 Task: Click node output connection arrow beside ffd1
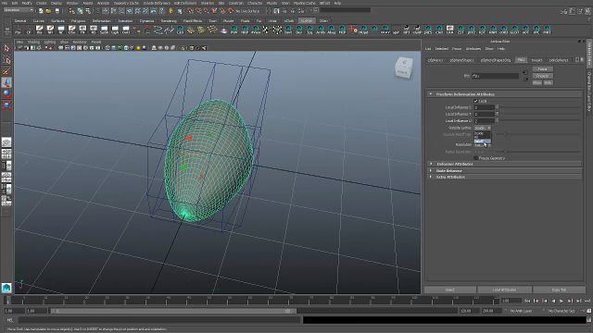[525, 79]
